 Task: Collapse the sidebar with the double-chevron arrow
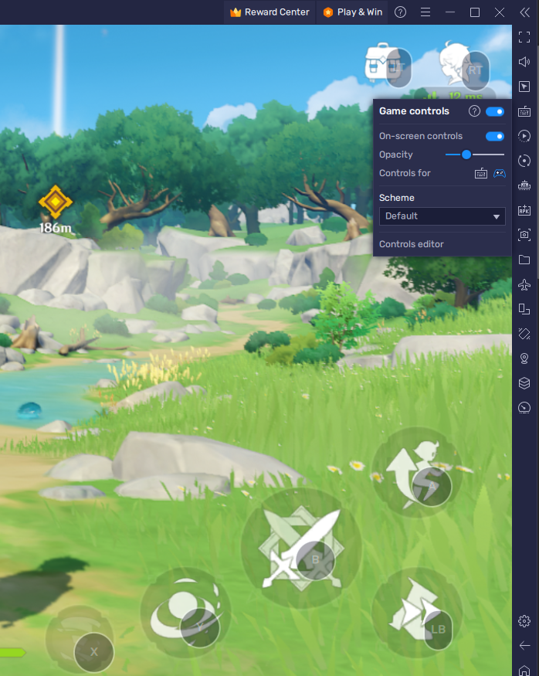click(x=524, y=12)
